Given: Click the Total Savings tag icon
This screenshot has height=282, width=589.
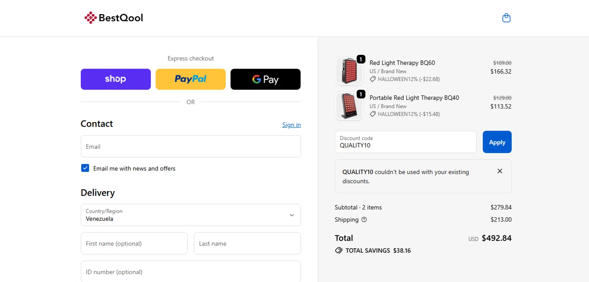Looking at the screenshot, I should click(338, 251).
